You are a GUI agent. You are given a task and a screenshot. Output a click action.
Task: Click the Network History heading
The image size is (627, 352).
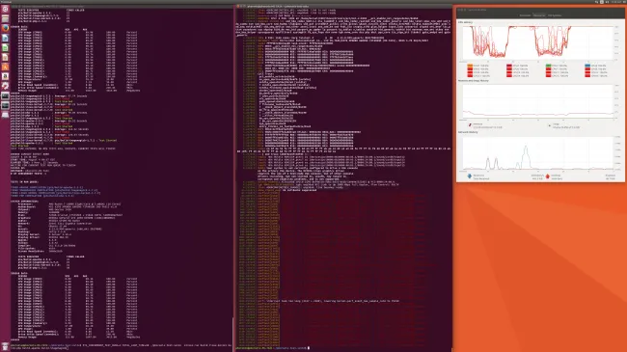[468, 132]
